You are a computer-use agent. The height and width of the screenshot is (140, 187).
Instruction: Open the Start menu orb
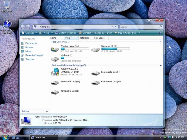(5, 137)
